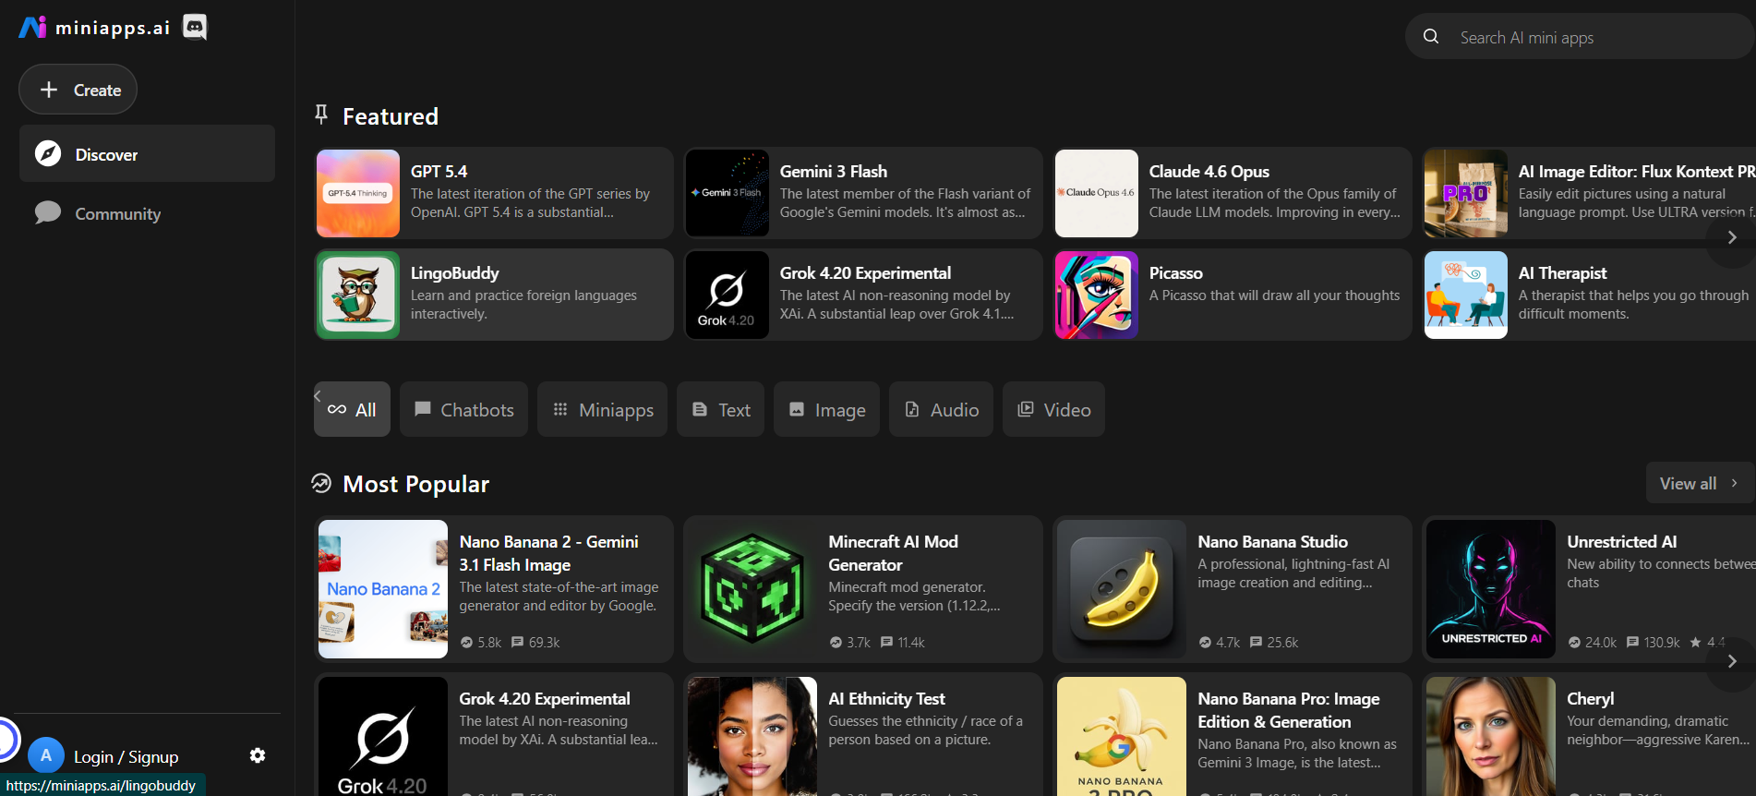Open the Nano Banana Pro thumbnail
Screen dimensions: 1756x796
[x=1122, y=736]
